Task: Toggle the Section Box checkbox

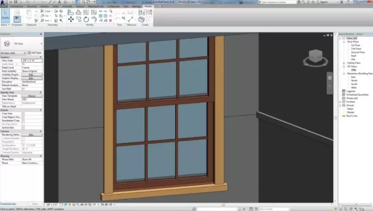Action: pyautogui.click(x=23, y=128)
